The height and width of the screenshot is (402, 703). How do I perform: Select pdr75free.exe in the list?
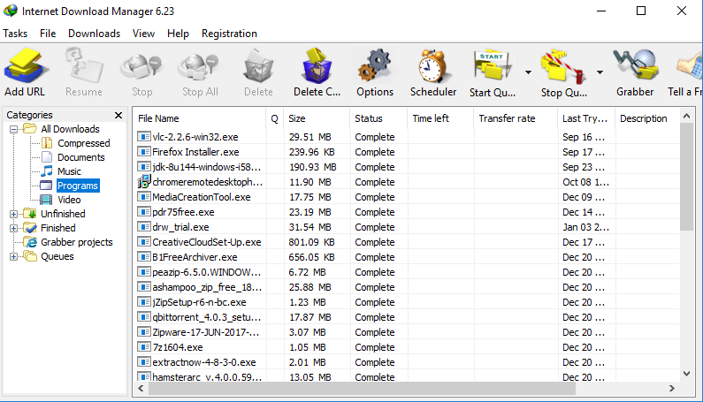183,212
